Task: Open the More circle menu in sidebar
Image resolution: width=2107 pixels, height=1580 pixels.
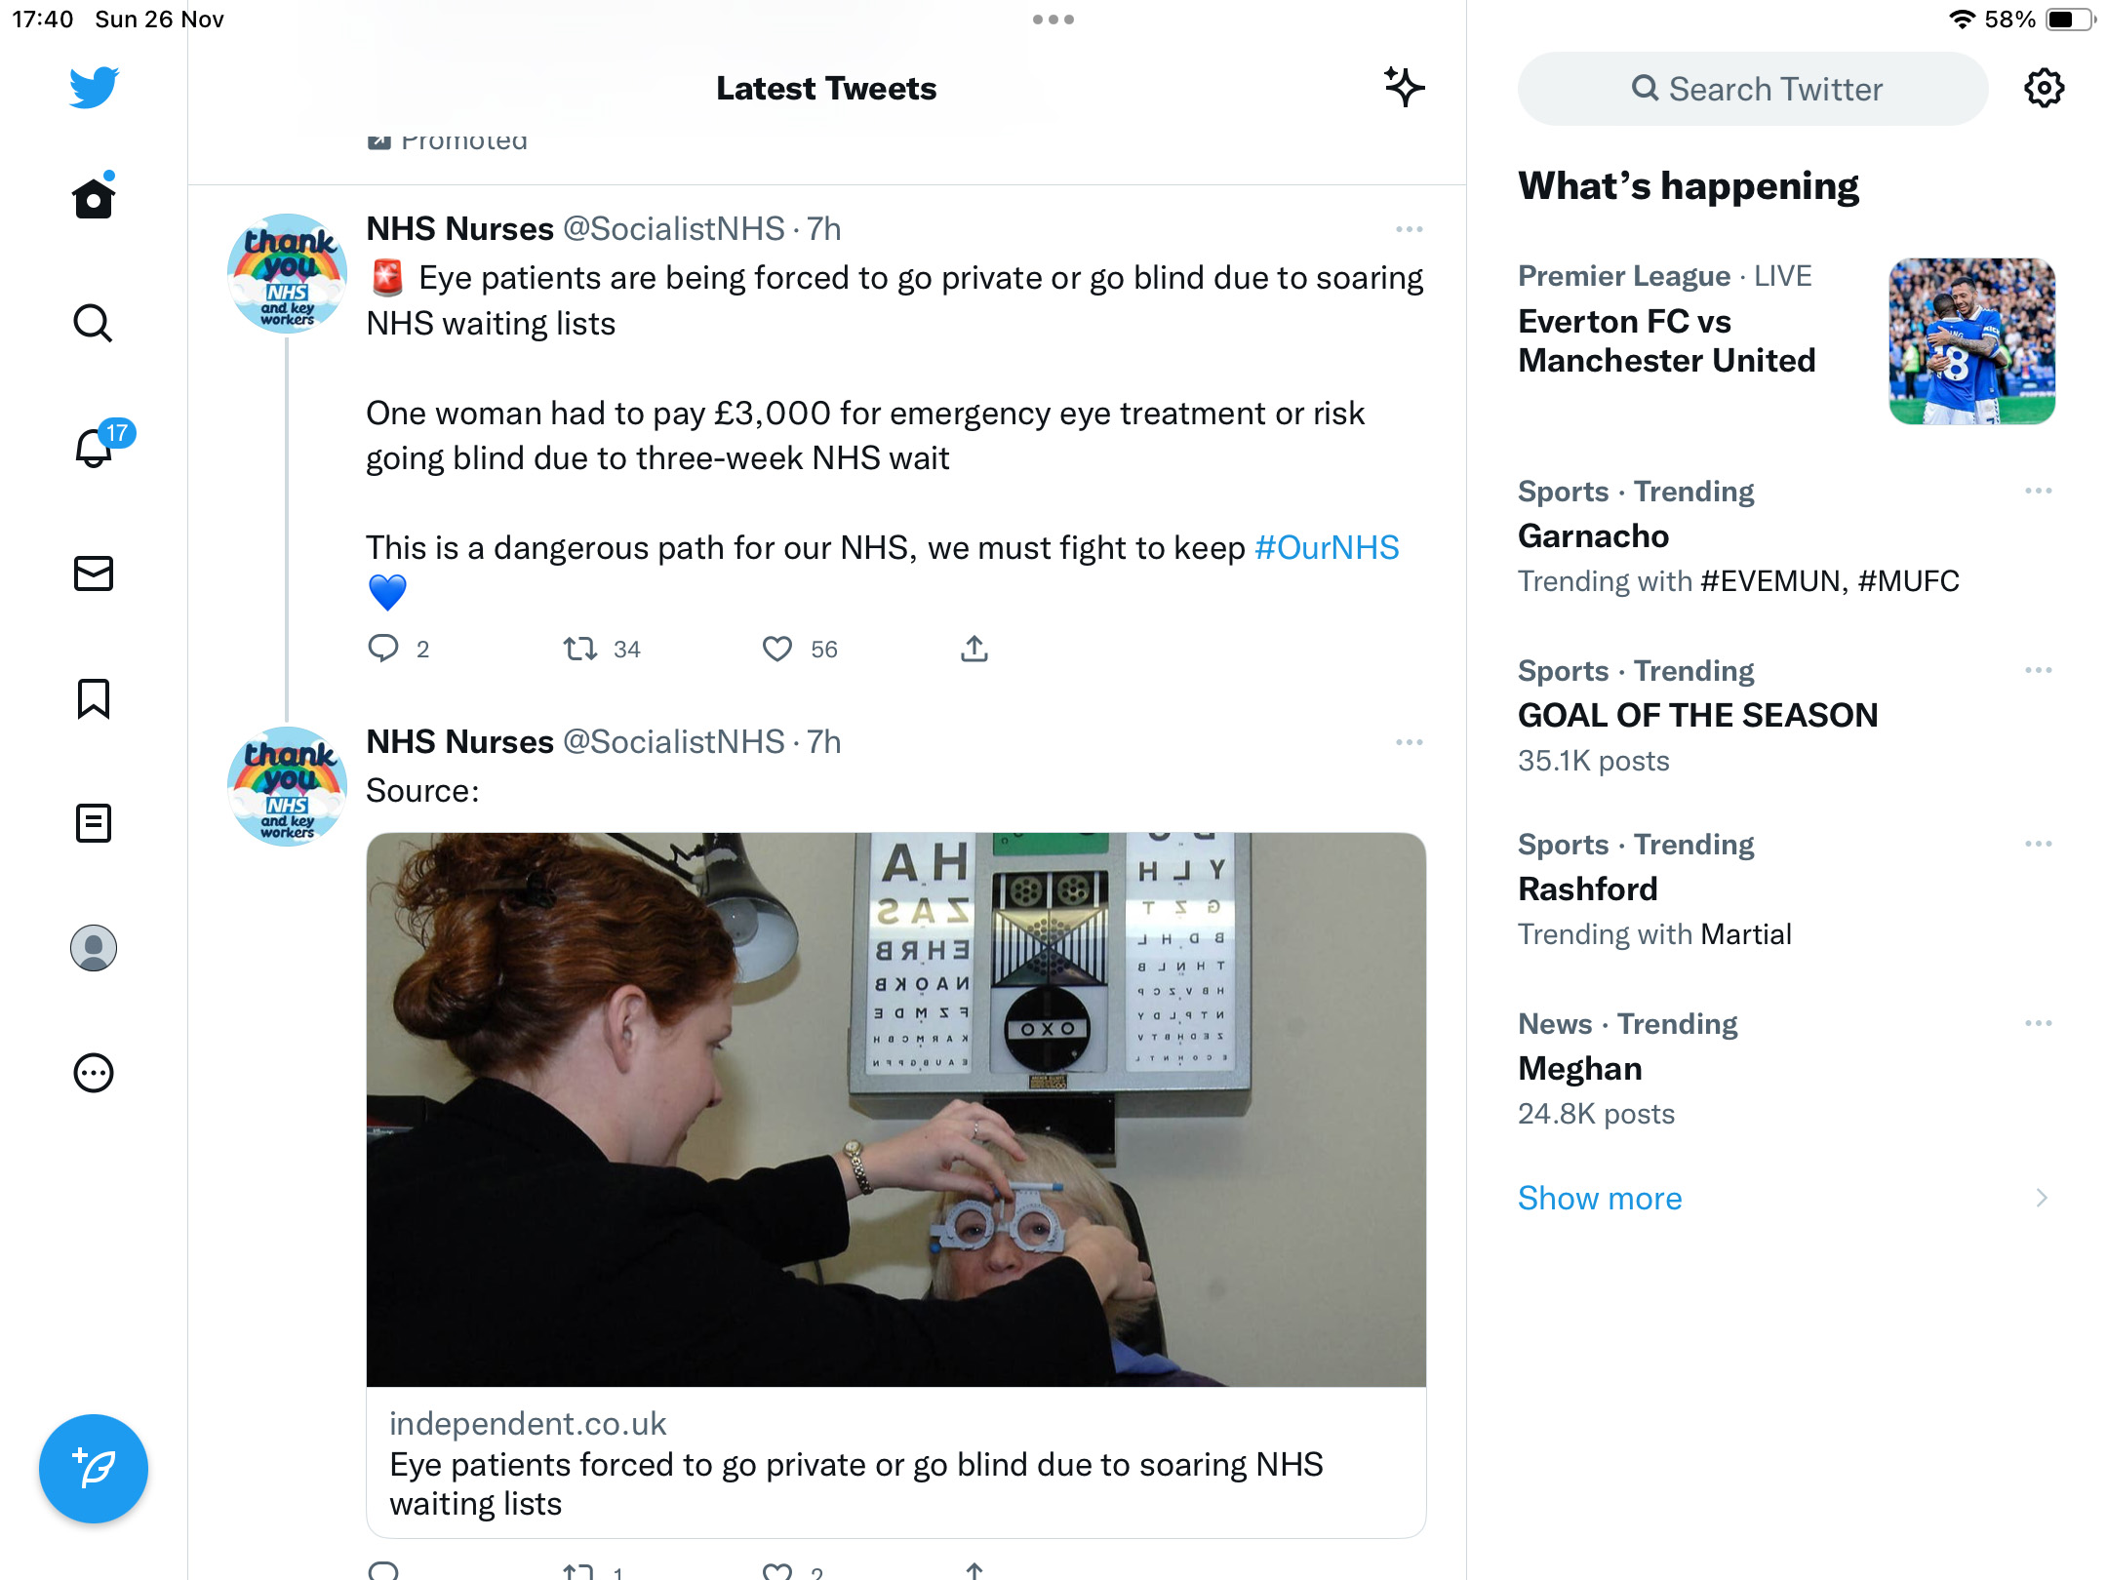Action: tap(94, 1073)
